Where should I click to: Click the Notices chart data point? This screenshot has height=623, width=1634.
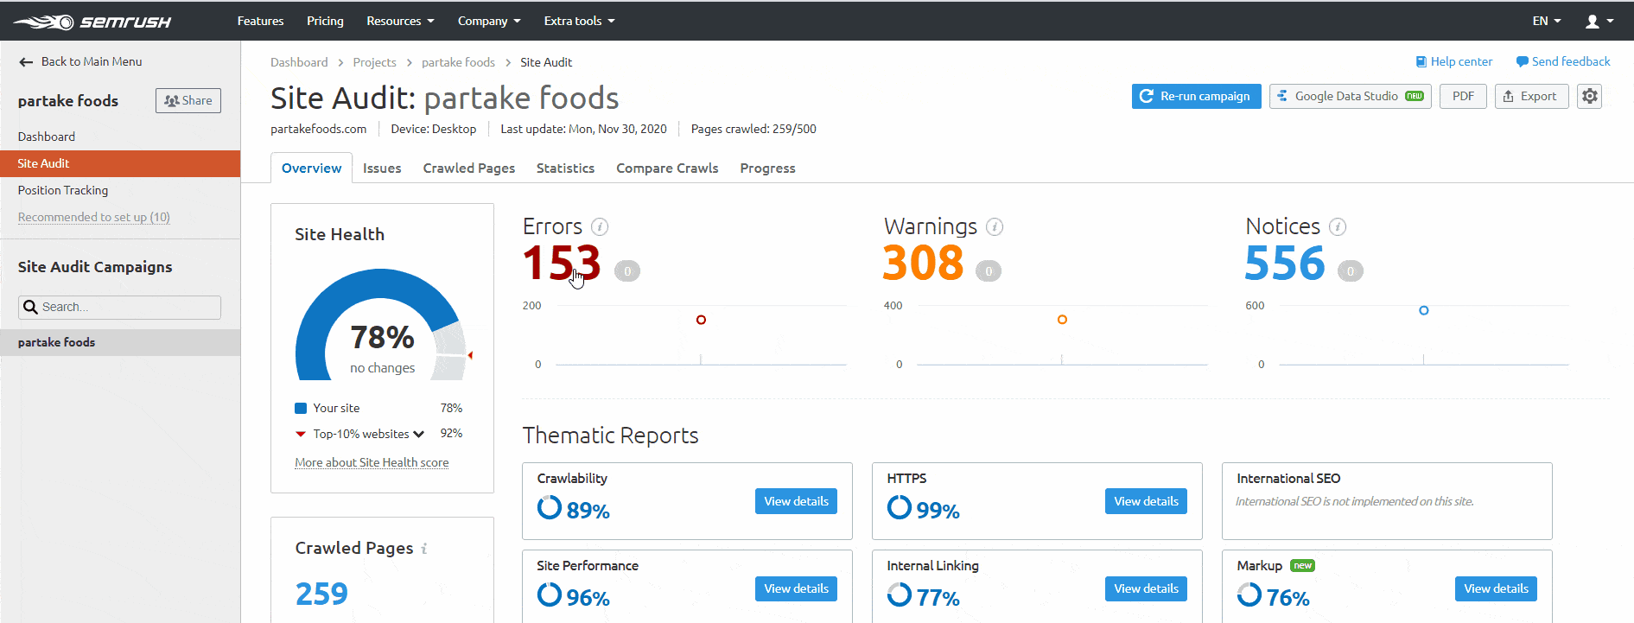pyautogui.click(x=1423, y=310)
